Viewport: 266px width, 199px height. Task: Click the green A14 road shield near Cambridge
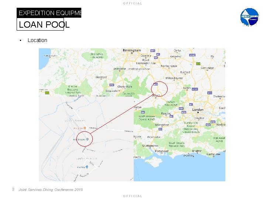tap(198, 64)
